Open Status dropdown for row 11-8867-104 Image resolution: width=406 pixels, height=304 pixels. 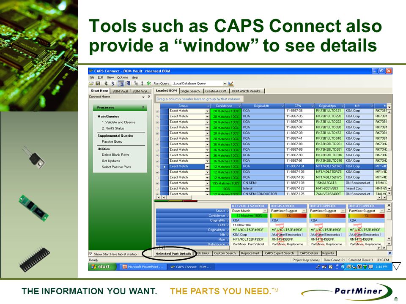[207, 167]
